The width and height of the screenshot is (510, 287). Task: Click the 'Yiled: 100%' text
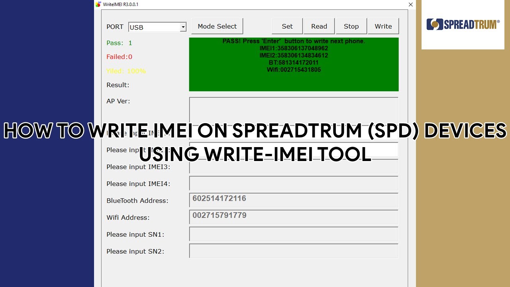click(126, 71)
